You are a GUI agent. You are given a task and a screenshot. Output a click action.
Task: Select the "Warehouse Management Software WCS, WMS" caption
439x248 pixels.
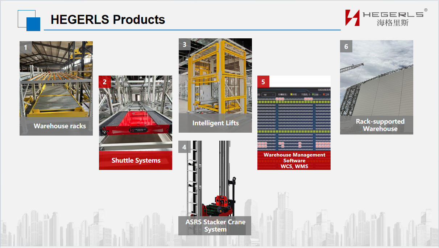click(294, 161)
